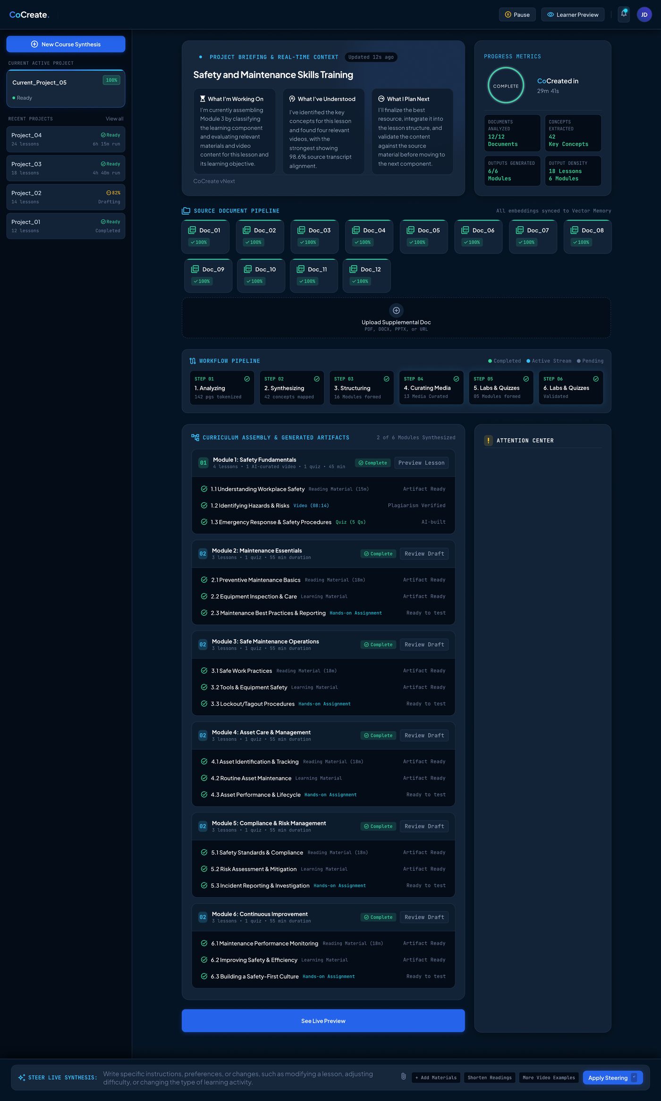Screen dimensions: 661x1101
Task: Click the Add Materials chip
Action: [436, 1077]
